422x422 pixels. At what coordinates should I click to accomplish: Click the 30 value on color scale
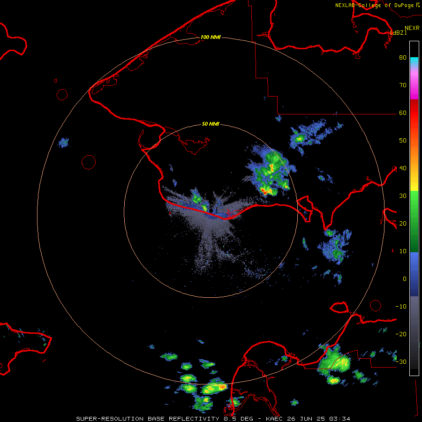[403, 196]
